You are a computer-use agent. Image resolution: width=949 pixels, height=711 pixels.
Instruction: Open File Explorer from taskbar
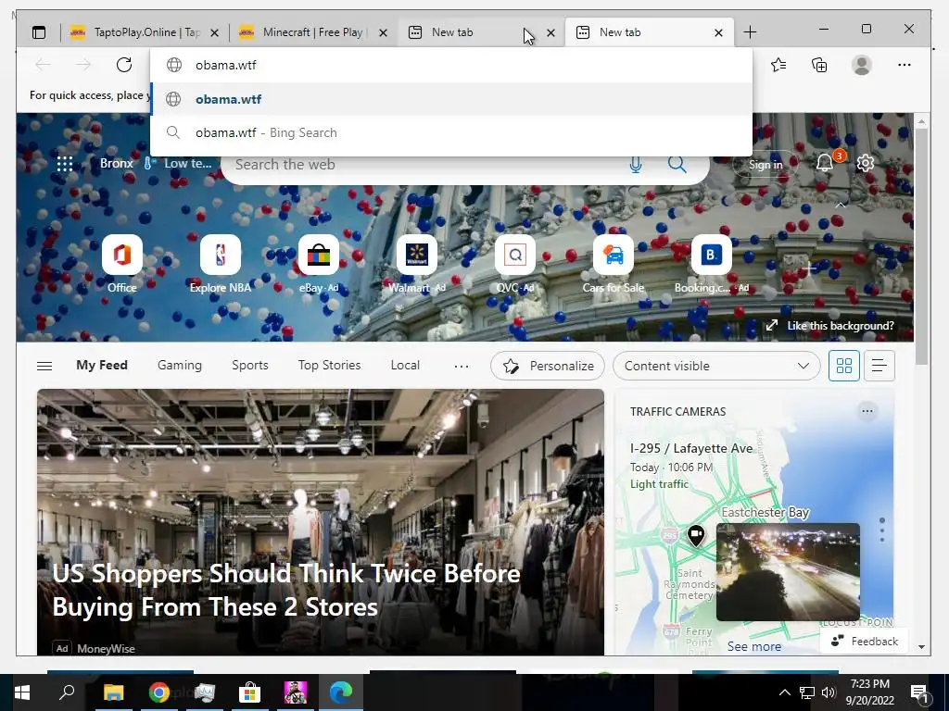(x=113, y=692)
